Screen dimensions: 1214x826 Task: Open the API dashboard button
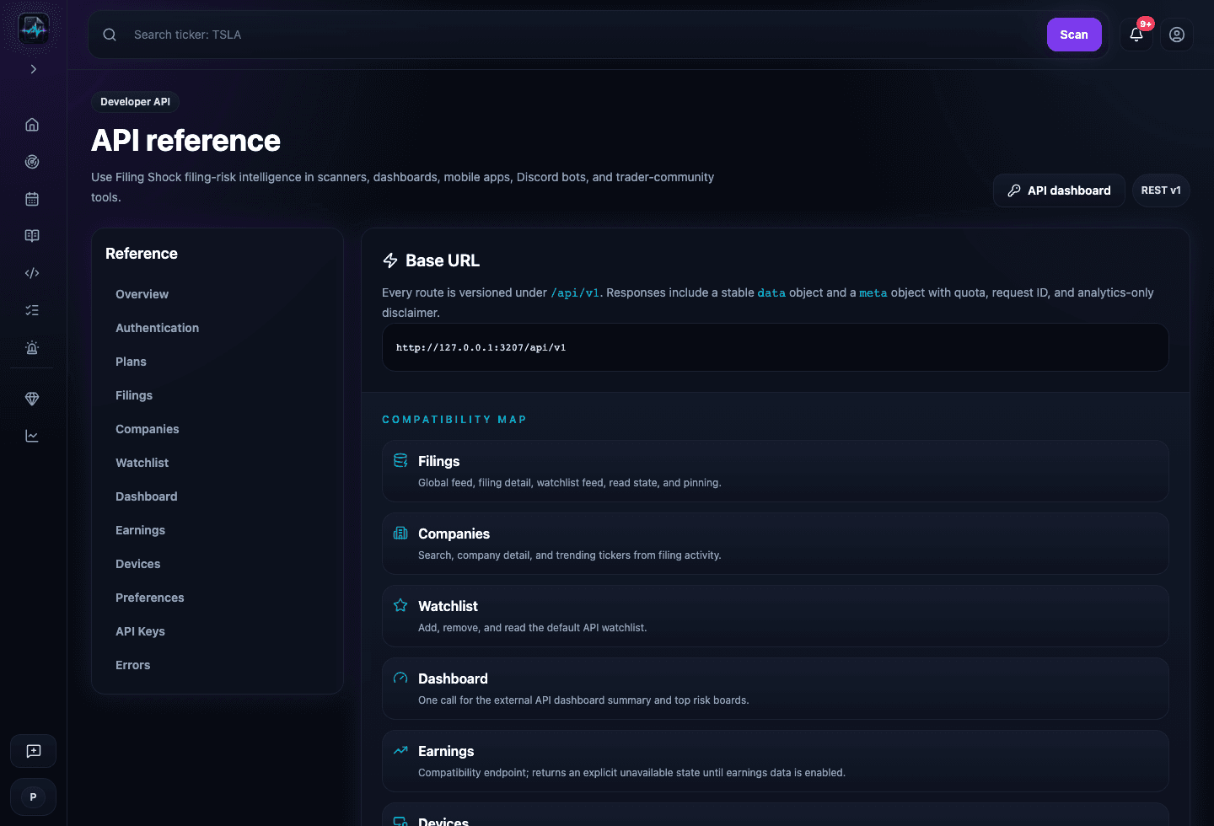point(1059,190)
